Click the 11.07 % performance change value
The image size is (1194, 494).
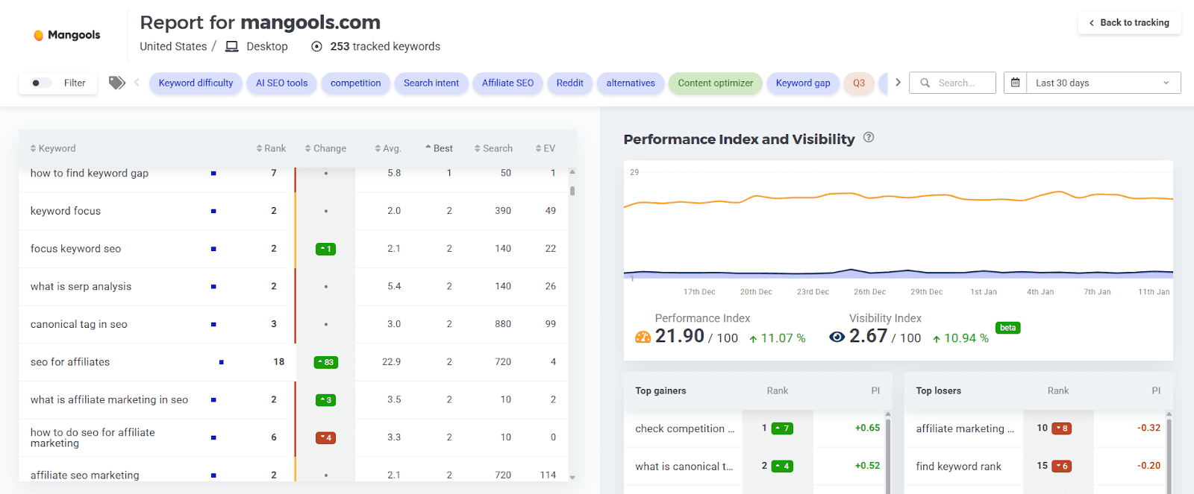point(777,338)
